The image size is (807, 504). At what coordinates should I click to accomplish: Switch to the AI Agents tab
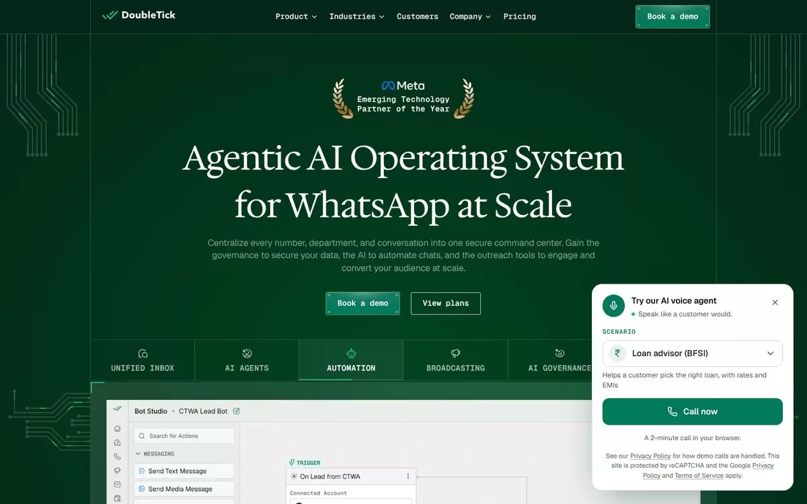point(247,360)
